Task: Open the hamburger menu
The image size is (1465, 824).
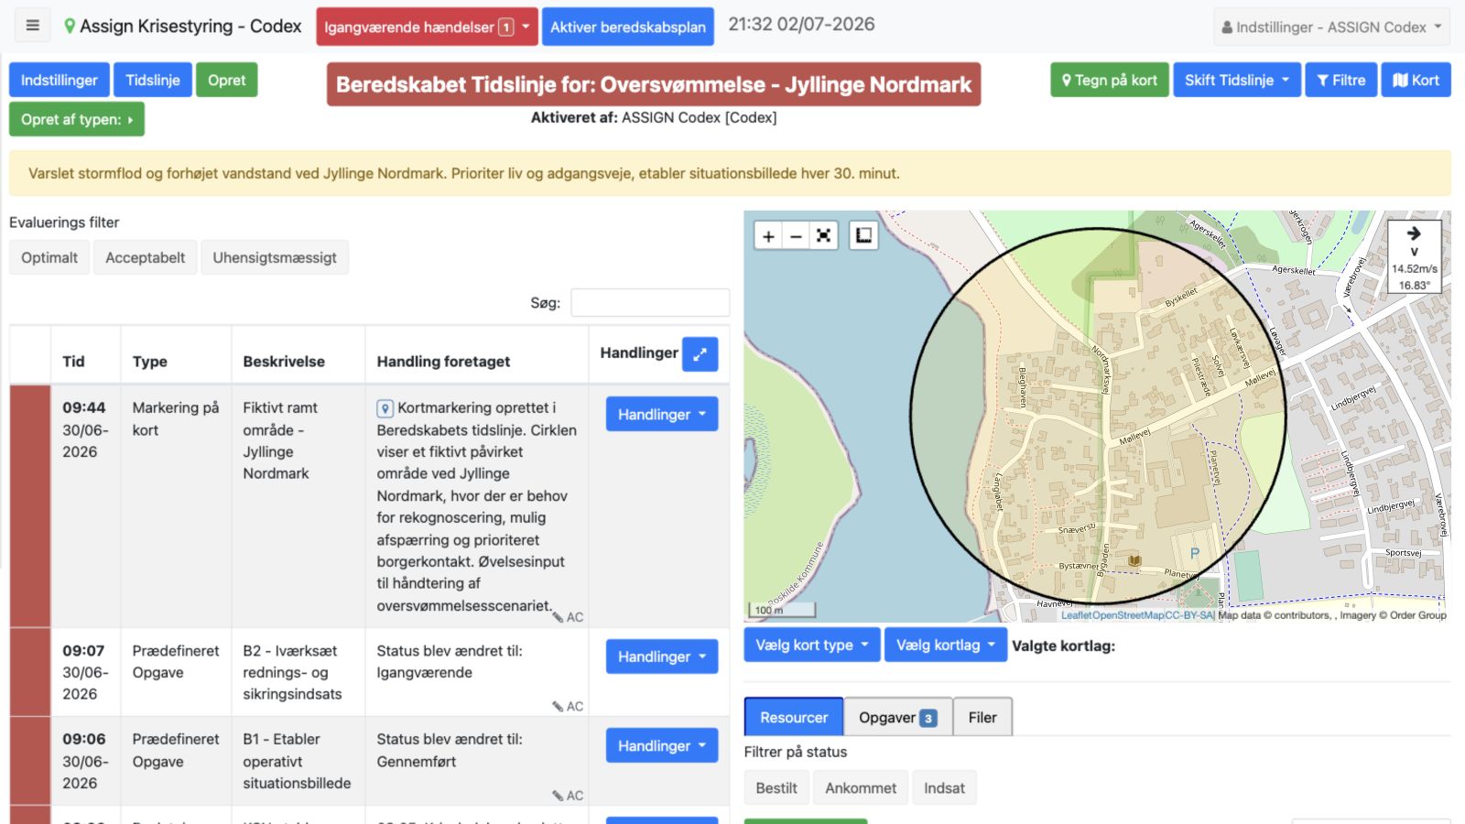Action: (33, 26)
